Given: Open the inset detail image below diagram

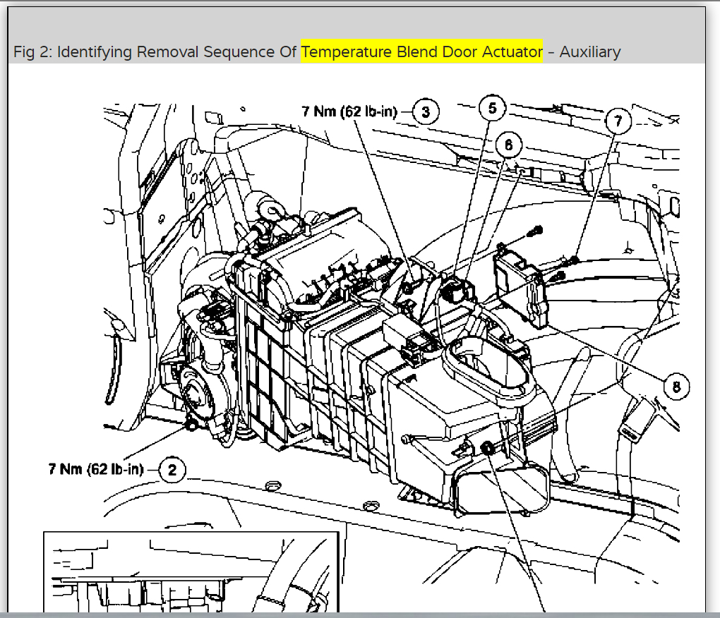Looking at the screenshot, I should (x=191, y=571).
